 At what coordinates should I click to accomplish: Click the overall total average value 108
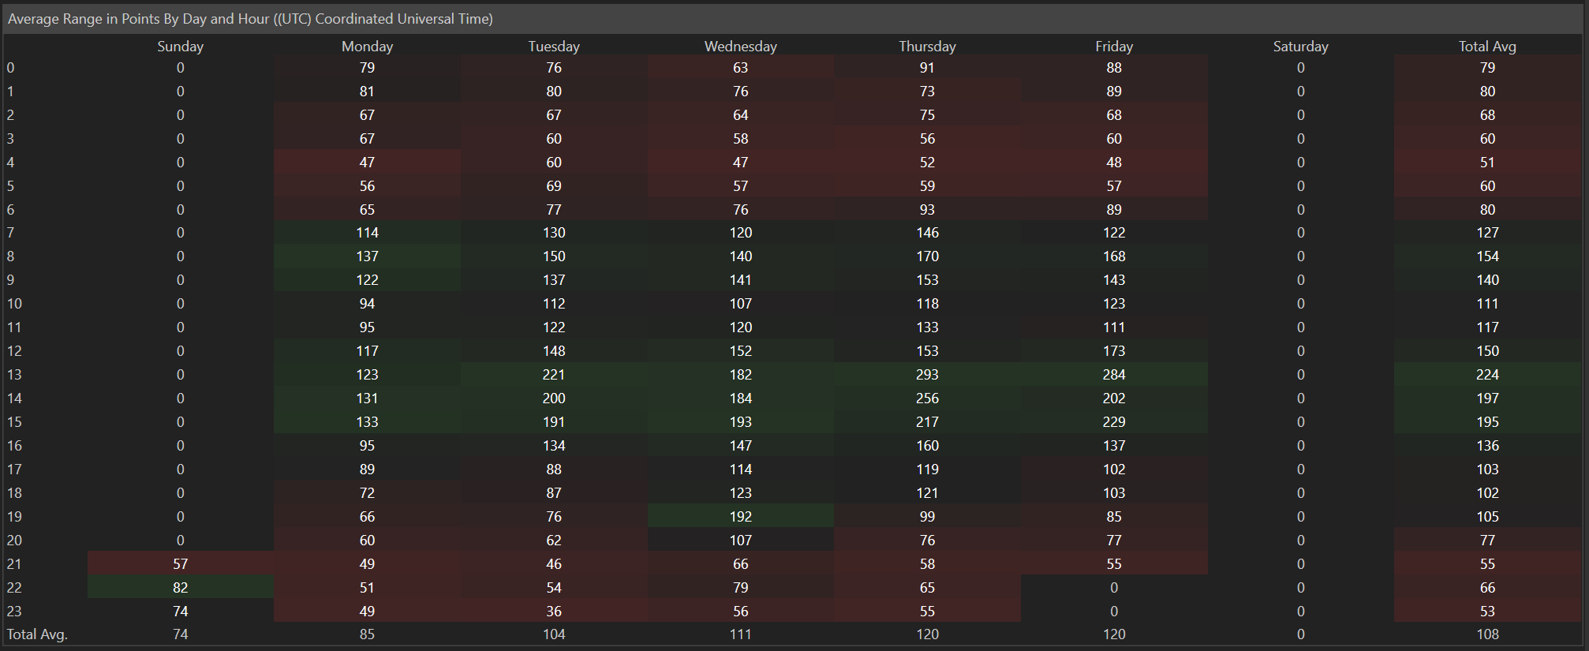(x=1487, y=634)
